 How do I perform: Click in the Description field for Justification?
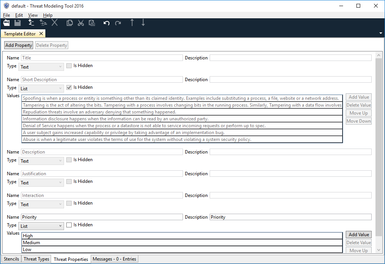tap(290, 173)
